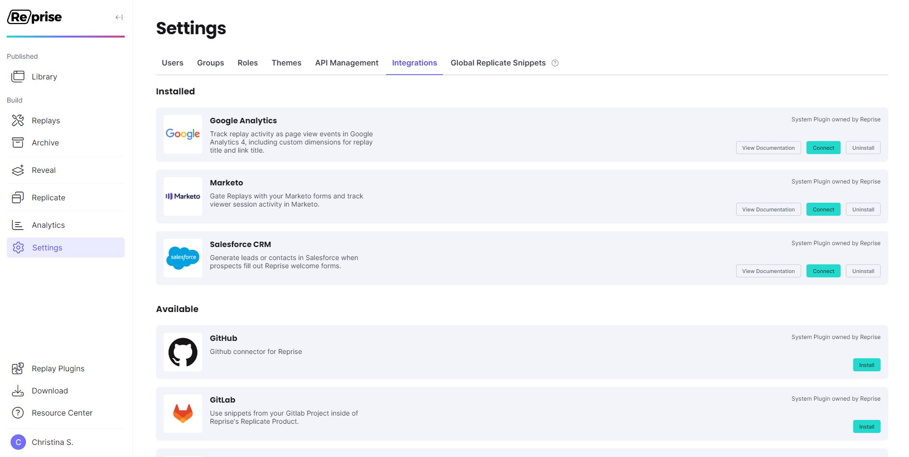Click the Settings page heading
Image resolution: width=909 pixels, height=457 pixels.
pos(191,28)
